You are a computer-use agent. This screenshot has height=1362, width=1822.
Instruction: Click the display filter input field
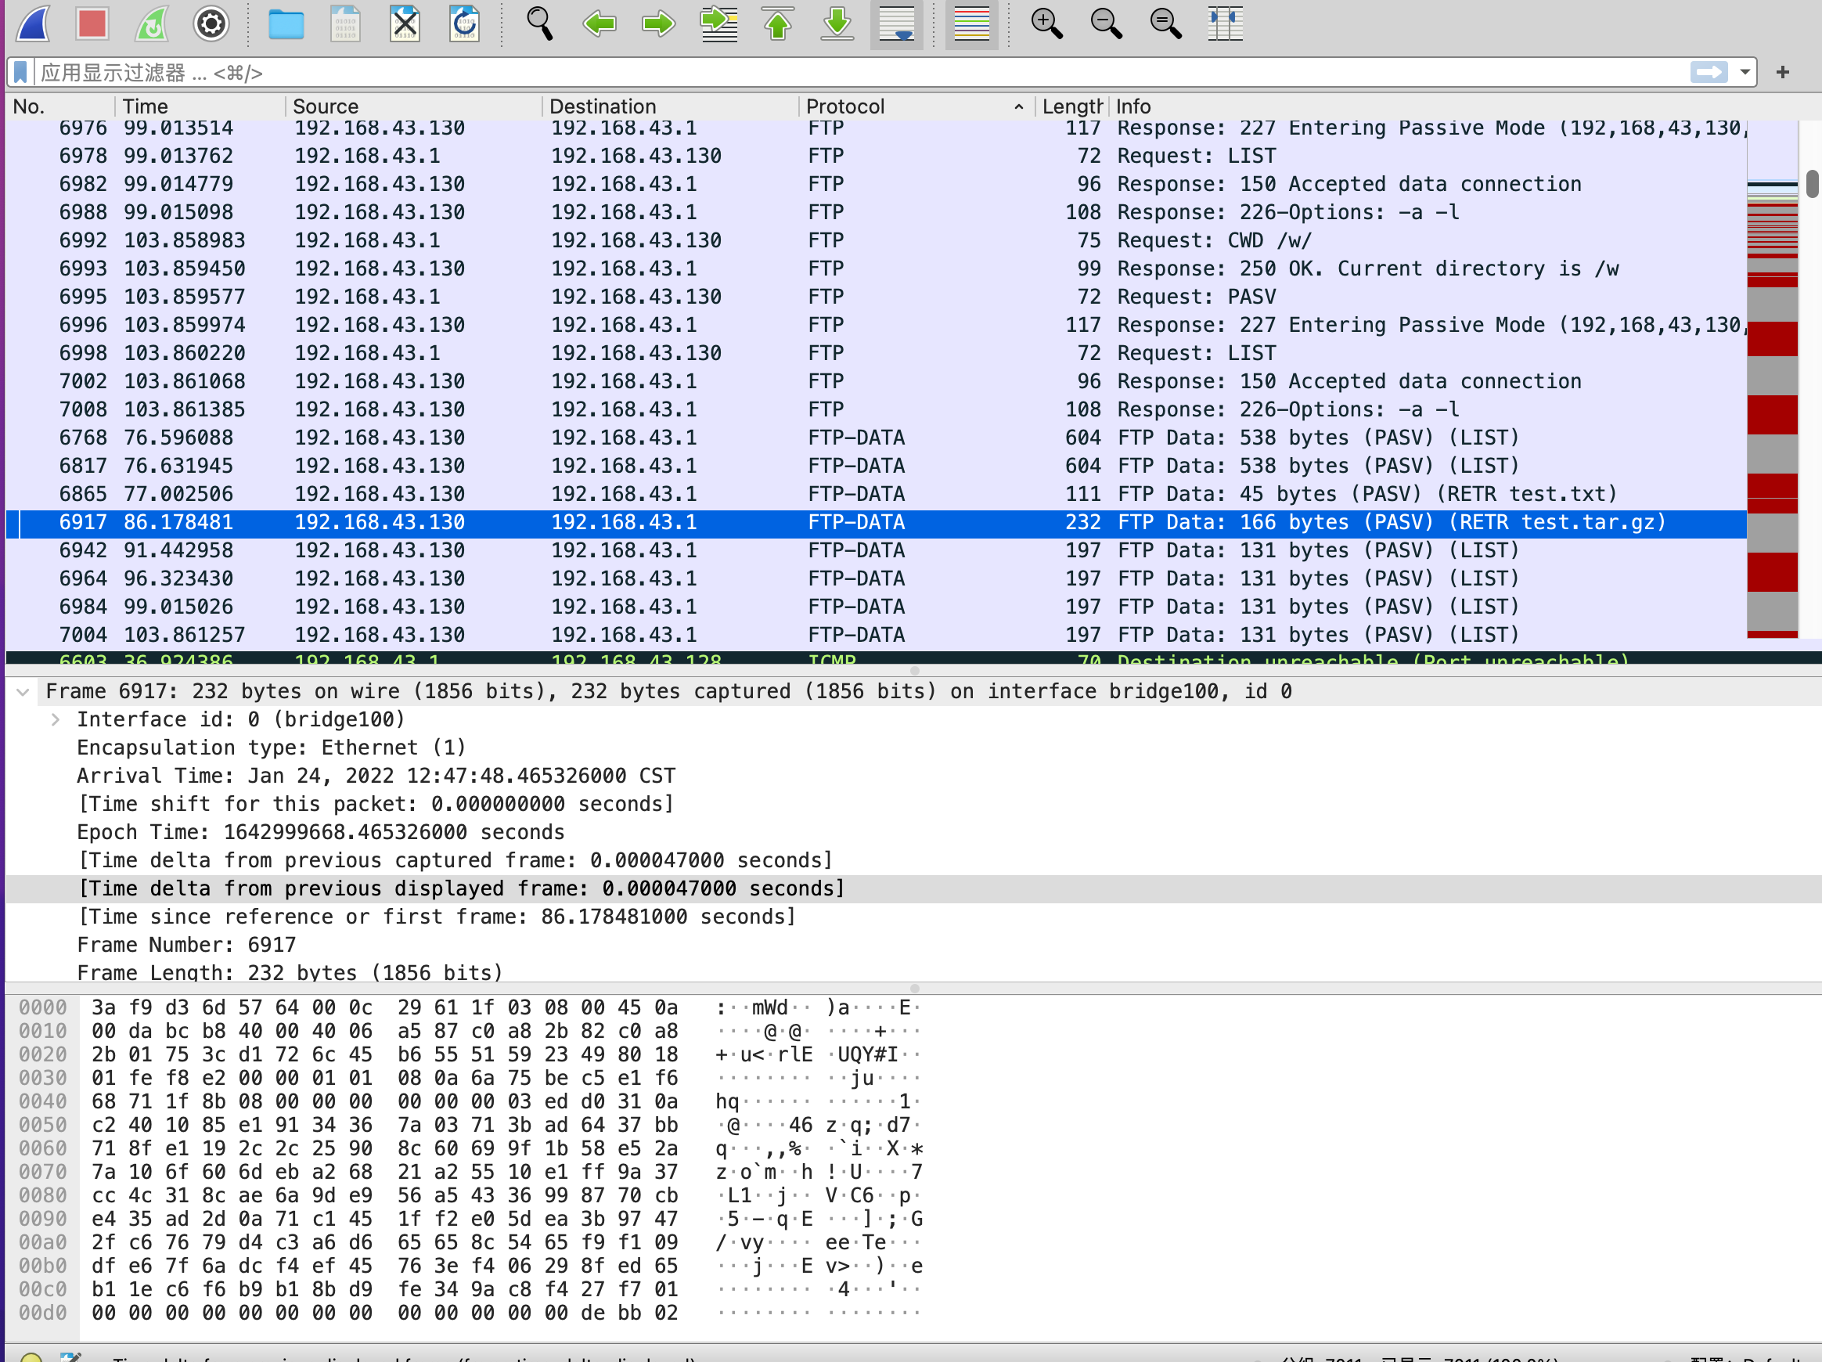[823, 73]
